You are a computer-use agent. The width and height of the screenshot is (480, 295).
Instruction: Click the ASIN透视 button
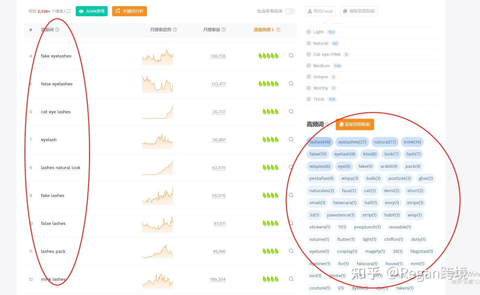coord(92,11)
